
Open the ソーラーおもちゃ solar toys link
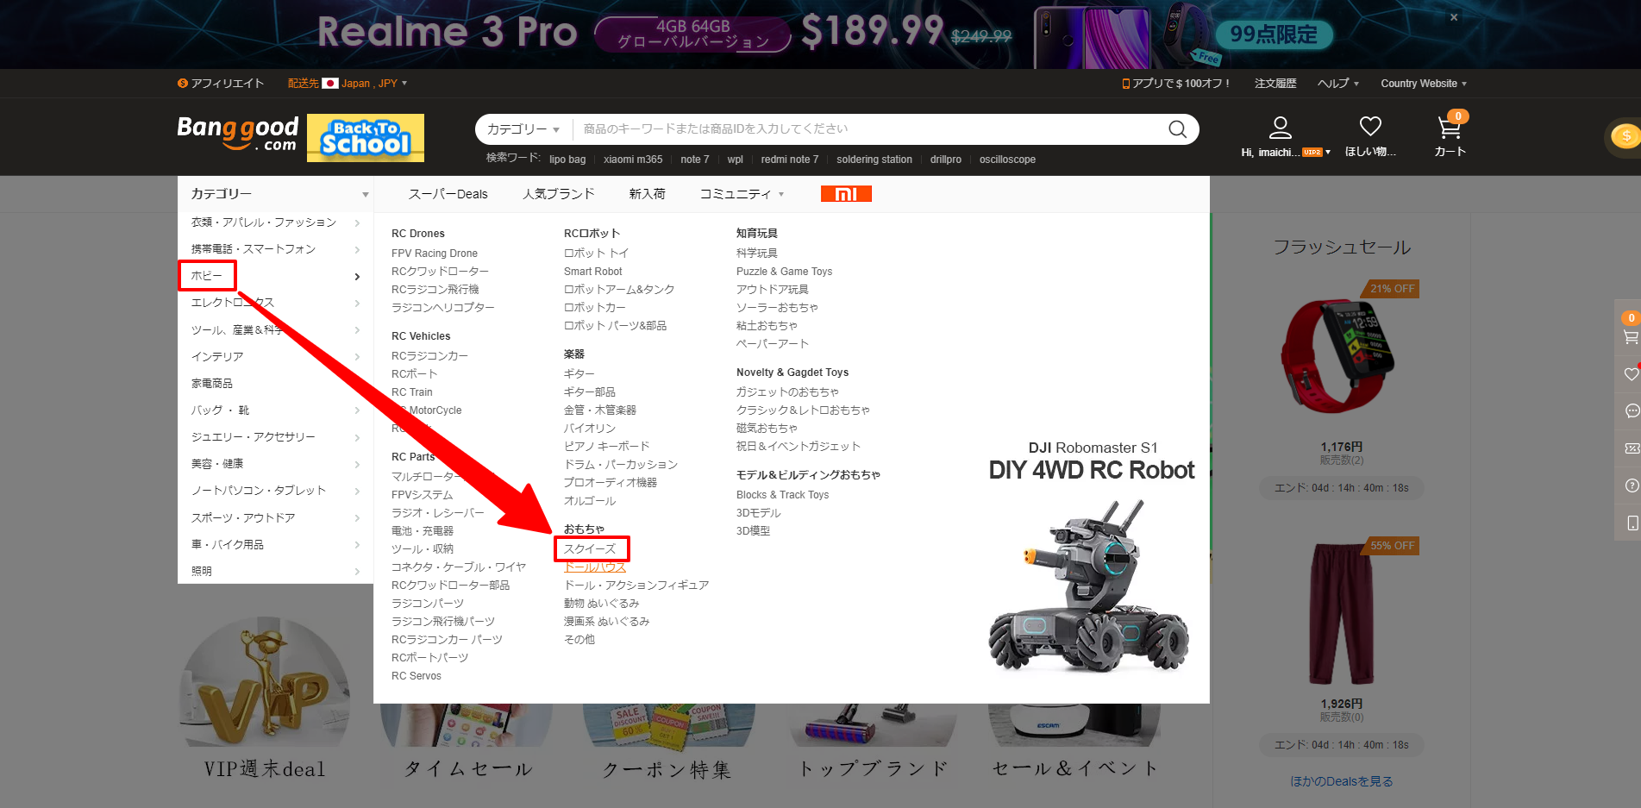click(777, 308)
